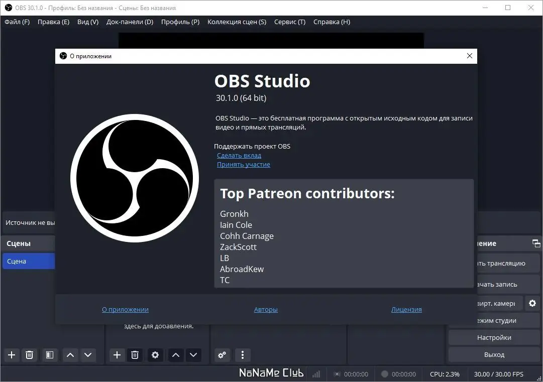Select the Сцена item in scenes list
This screenshot has width=543, height=382.
click(29, 261)
